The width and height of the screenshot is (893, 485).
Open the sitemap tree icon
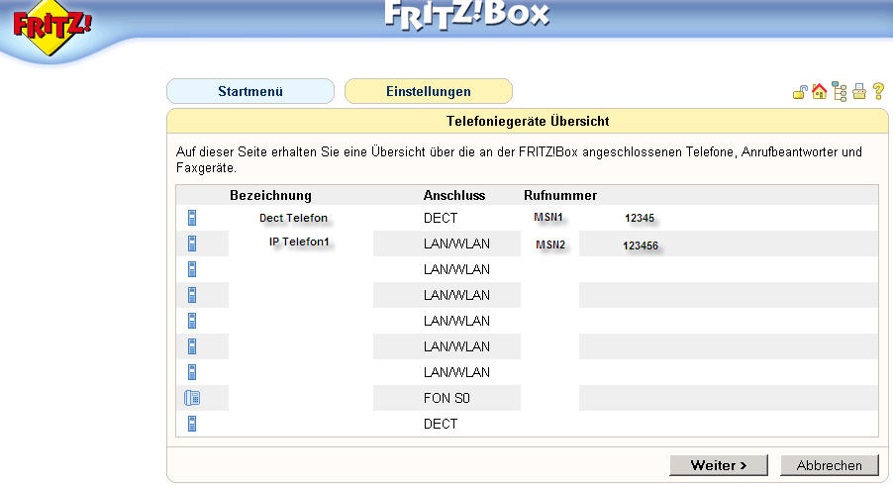[840, 92]
